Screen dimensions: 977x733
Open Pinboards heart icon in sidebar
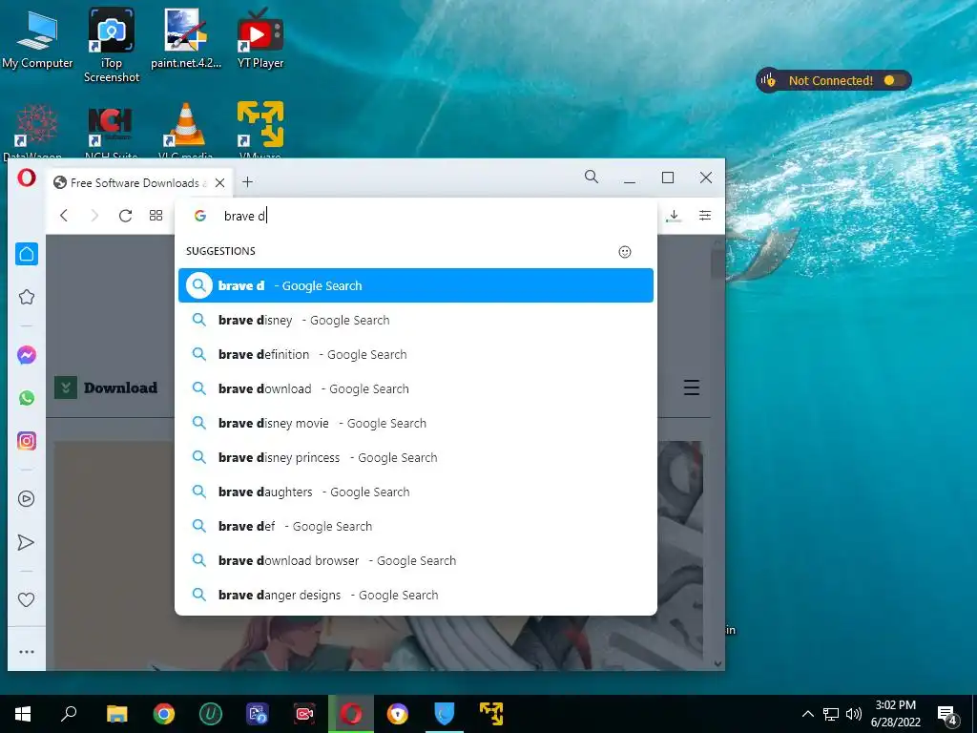26,600
